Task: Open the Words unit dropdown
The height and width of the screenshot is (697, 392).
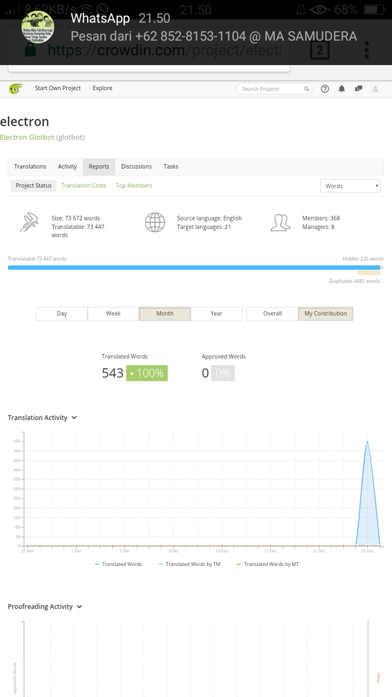Action: coord(350,186)
